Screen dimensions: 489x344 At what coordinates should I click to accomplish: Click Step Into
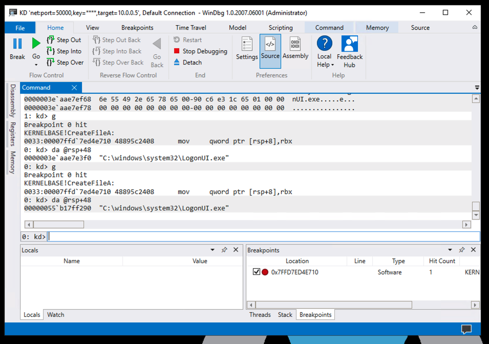pos(64,51)
